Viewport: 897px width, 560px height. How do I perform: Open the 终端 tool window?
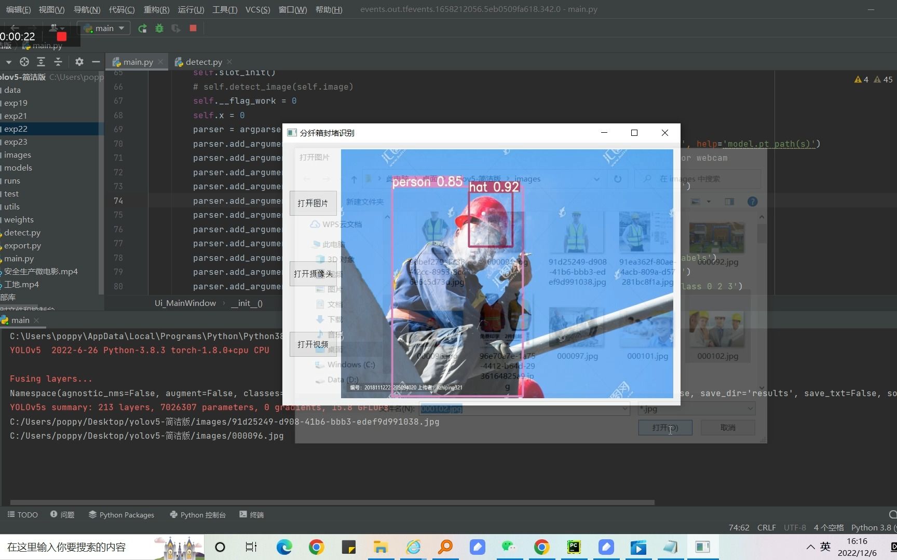click(x=252, y=515)
